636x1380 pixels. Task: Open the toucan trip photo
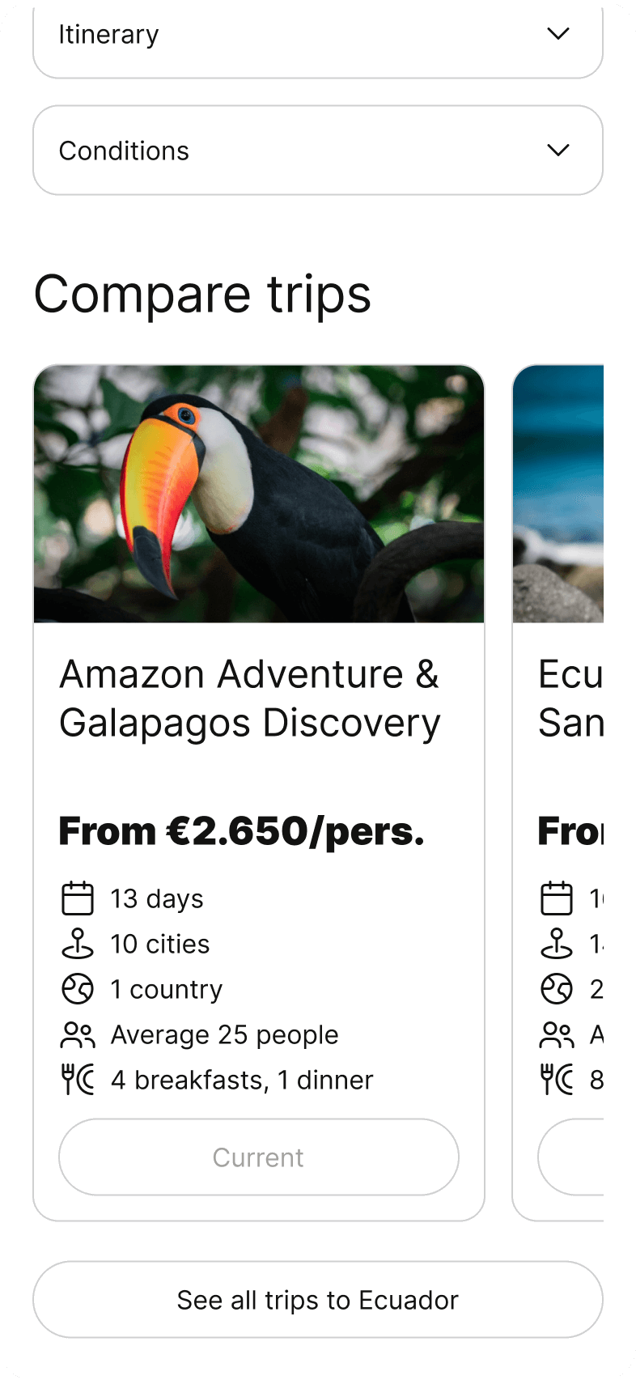click(259, 494)
